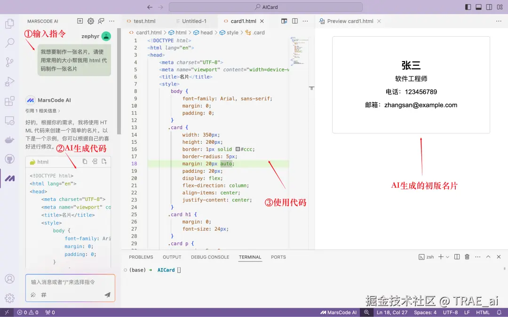Image resolution: width=508 pixels, height=317 pixels.
Task: Toggle bottom panel visibility
Action: [478, 7]
